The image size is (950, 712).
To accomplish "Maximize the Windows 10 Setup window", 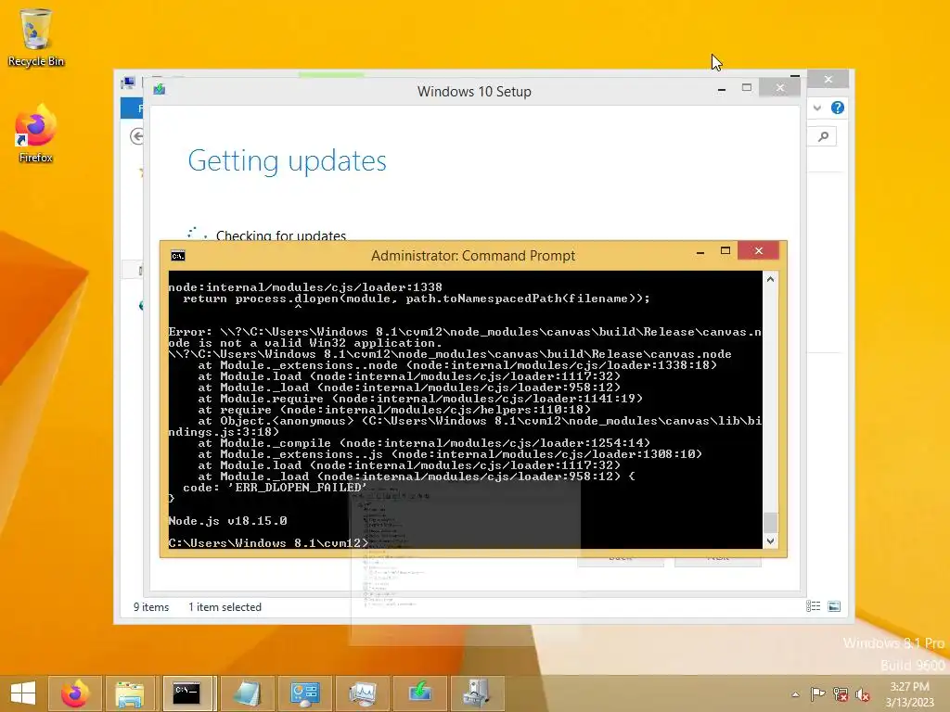I will coord(747,88).
